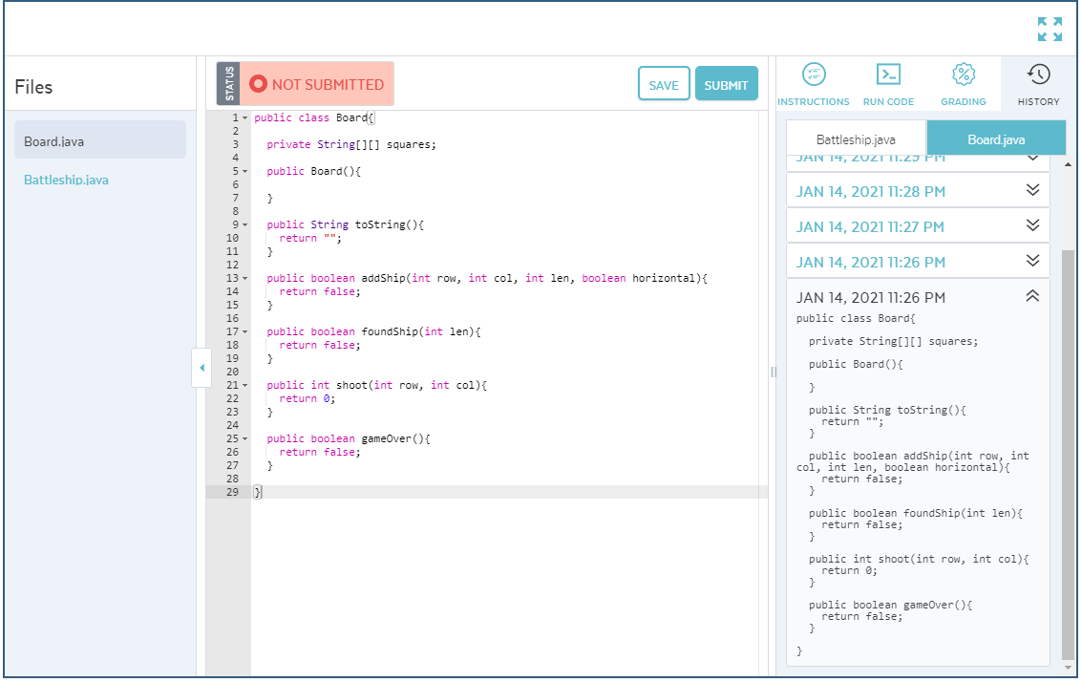Enter fullscreen with the expand arrows icon
The height and width of the screenshot is (682, 1082).
(1050, 29)
